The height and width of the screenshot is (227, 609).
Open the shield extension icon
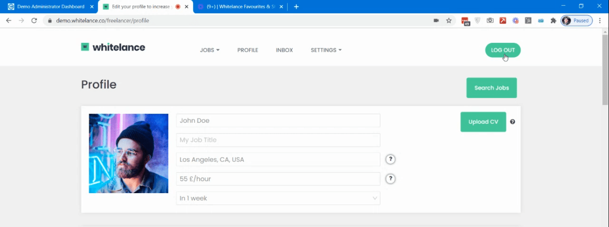click(477, 21)
